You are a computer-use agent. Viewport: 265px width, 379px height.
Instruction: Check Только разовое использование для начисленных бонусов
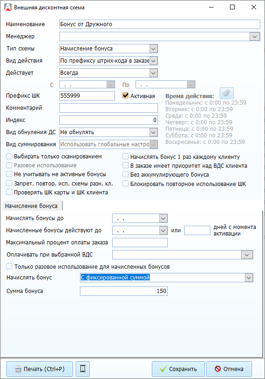click(9, 266)
